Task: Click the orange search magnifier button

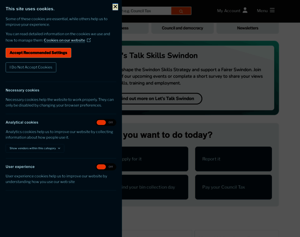Action: point(181,11)
